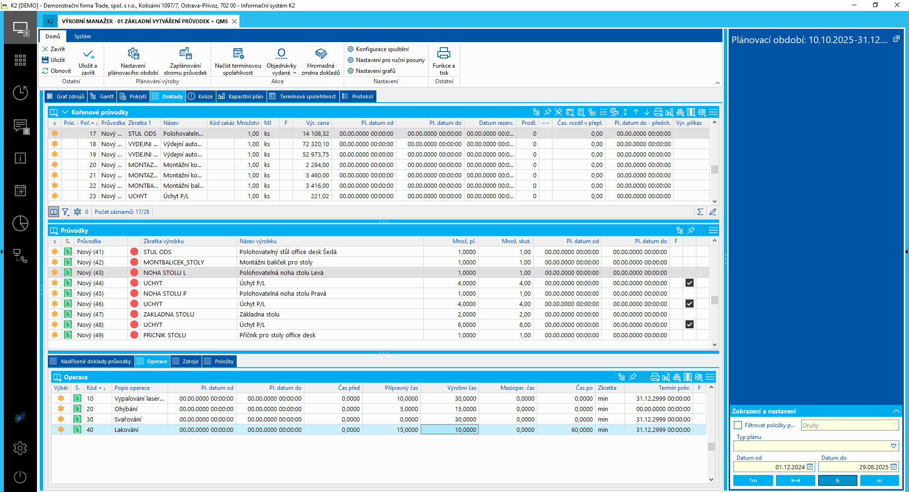Collapse the Zobrazení a nastavení panel

pos(896,411)
